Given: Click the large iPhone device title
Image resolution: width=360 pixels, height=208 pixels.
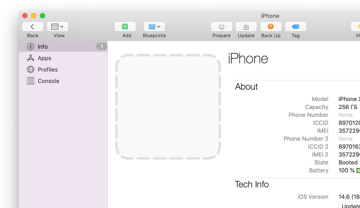Looking at the screenshot, I should 248,58.
